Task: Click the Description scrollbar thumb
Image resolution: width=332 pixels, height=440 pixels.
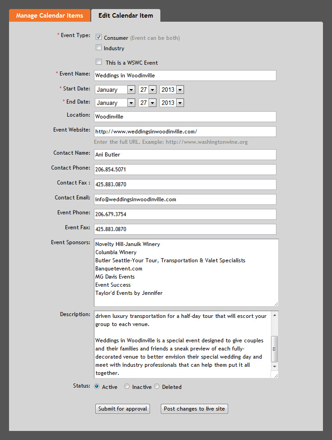Action: pyautogui.click(x=275, y=349)
